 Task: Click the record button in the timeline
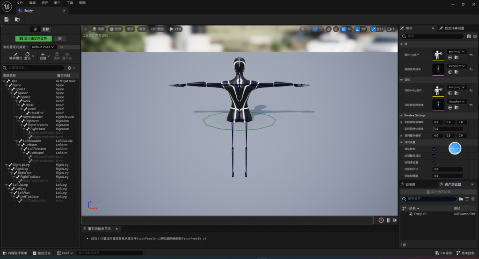[x=381, y=220]
